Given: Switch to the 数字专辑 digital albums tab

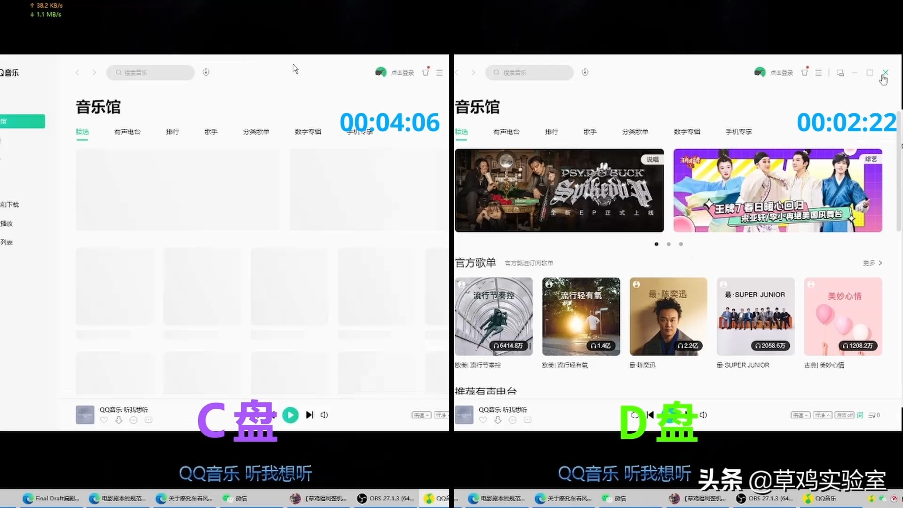Looking at the screenshot, I should pos(687,132).
